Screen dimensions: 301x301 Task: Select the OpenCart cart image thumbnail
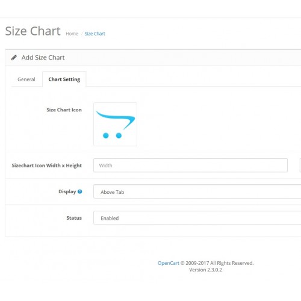coord(115,124)
